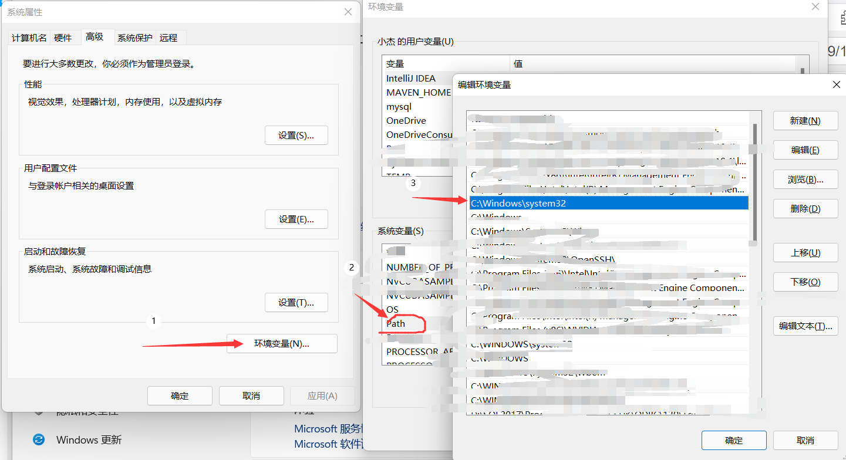
Task: Click 新建(N) in 编辑环境变量
Action: click(x=805, y=120)
